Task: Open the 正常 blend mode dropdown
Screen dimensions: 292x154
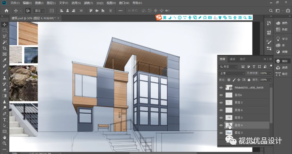Action: tap(231, 73)
